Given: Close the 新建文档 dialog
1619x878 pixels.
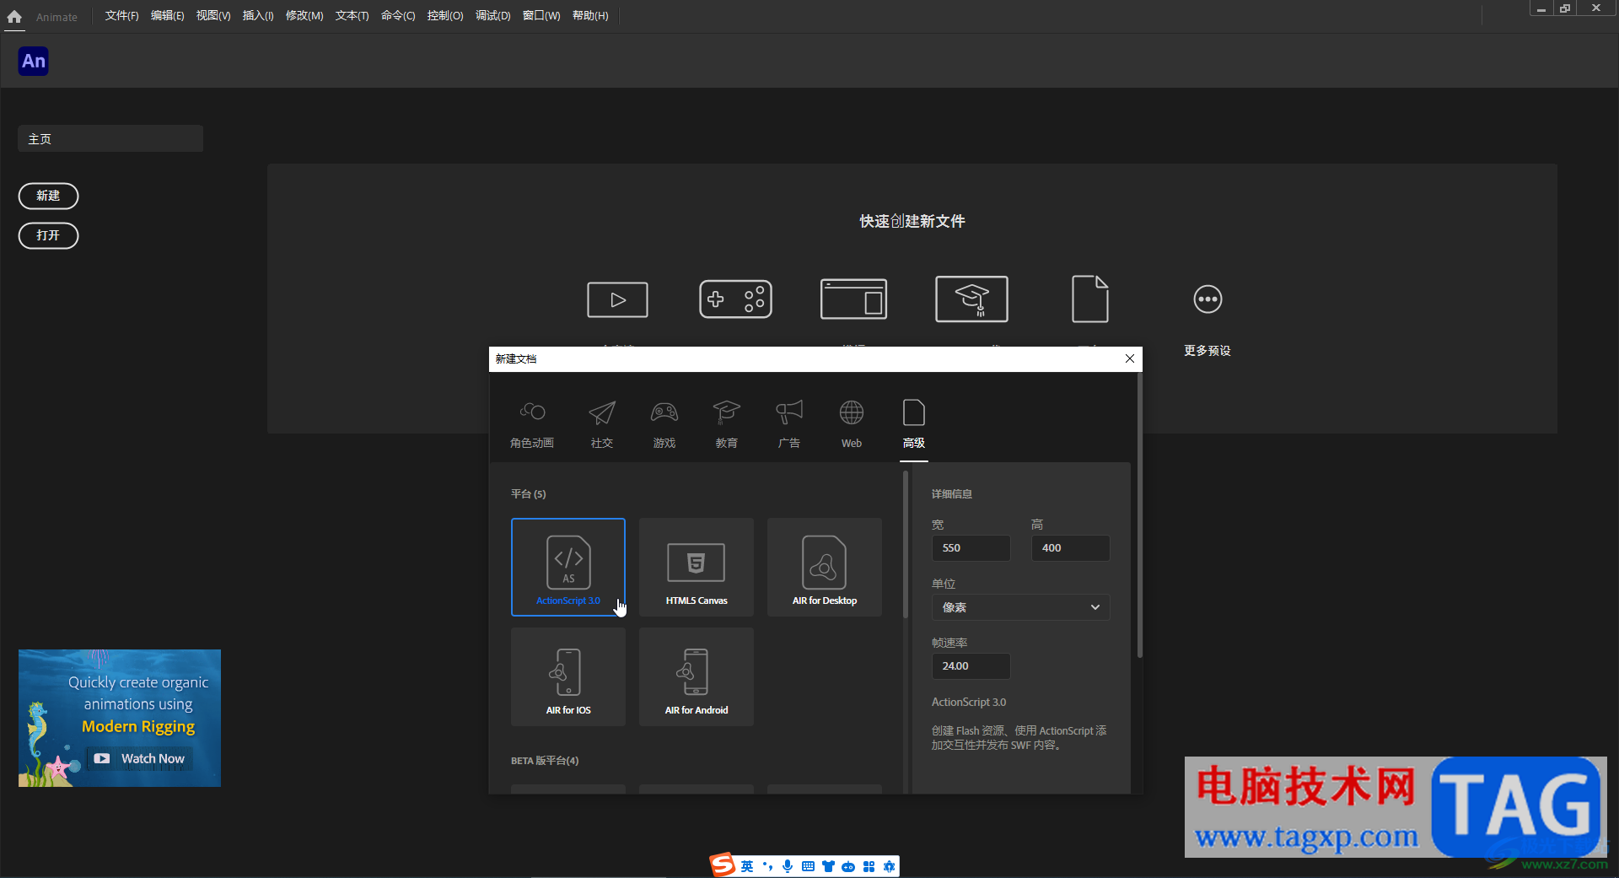Looking at the screenshot, I should pyautogui.click(x=1130, y=358).
